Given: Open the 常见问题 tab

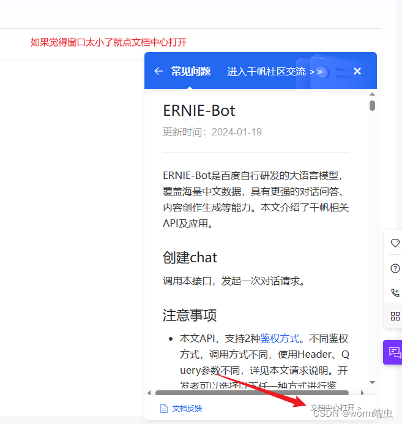Looking at the screenshot, I should tap(191, 72).
